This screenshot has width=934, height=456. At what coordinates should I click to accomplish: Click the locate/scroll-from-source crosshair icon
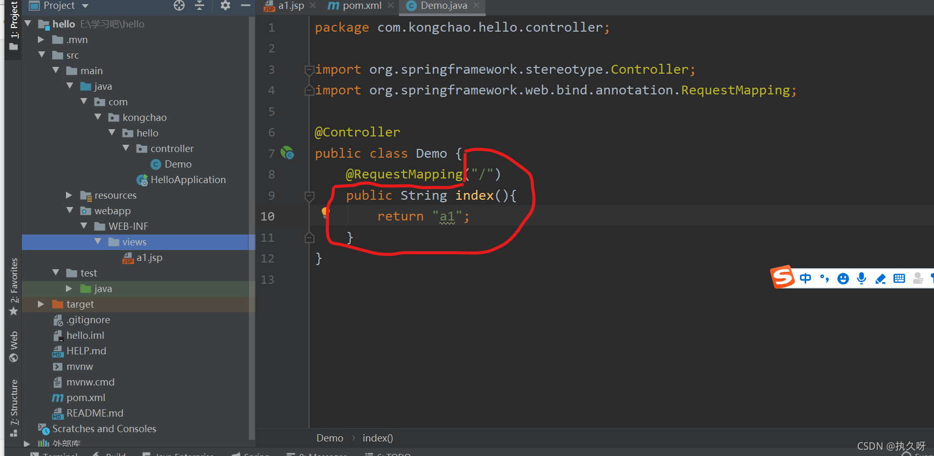[x=179, y=5]
